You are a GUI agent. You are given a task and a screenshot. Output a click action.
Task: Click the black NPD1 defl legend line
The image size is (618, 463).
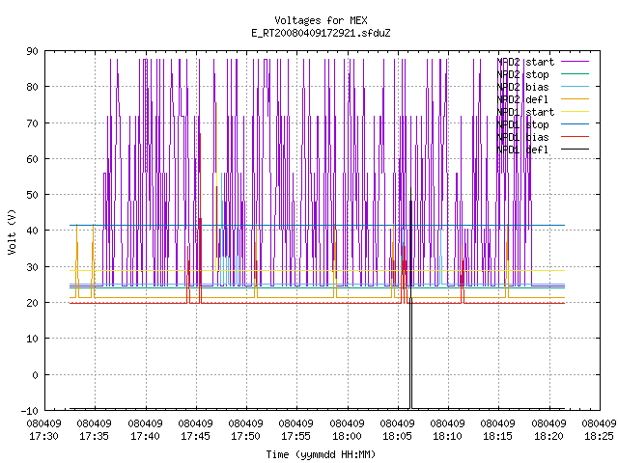575,150
